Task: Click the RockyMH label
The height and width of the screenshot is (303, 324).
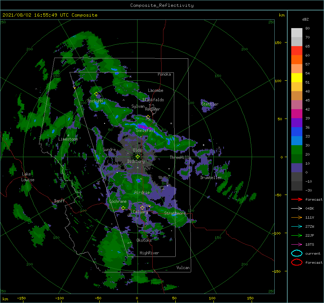Action: coord(95,101)
